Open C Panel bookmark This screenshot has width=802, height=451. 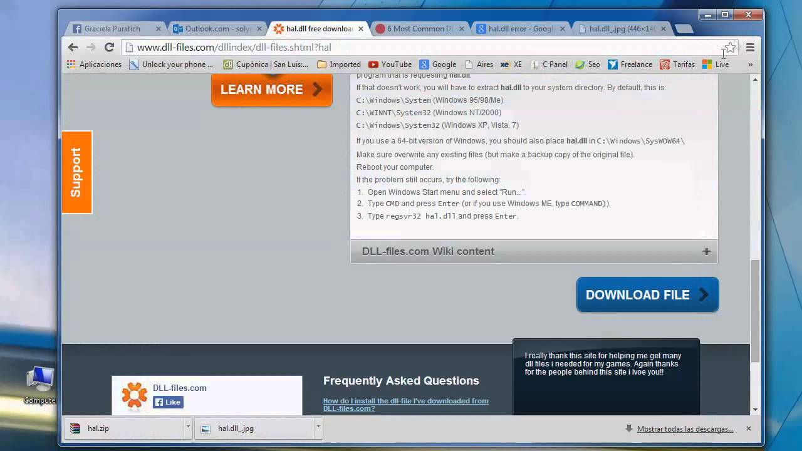[549, 65]
